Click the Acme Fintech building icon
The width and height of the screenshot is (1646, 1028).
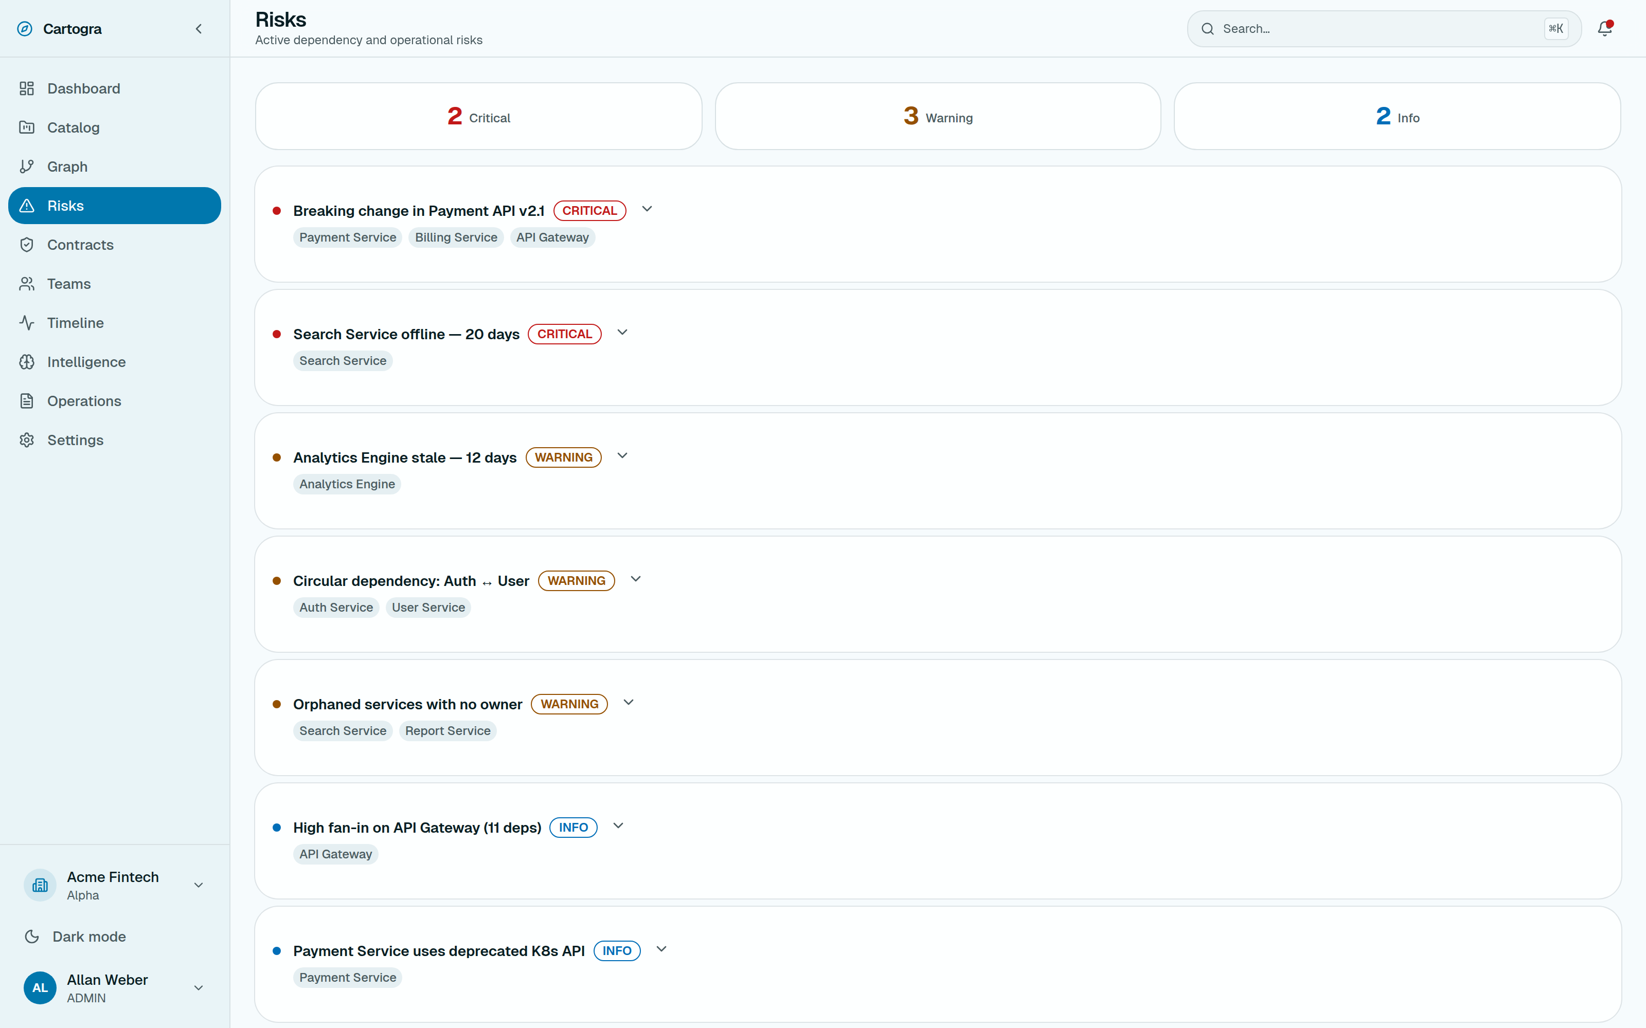tap(40, 885)
